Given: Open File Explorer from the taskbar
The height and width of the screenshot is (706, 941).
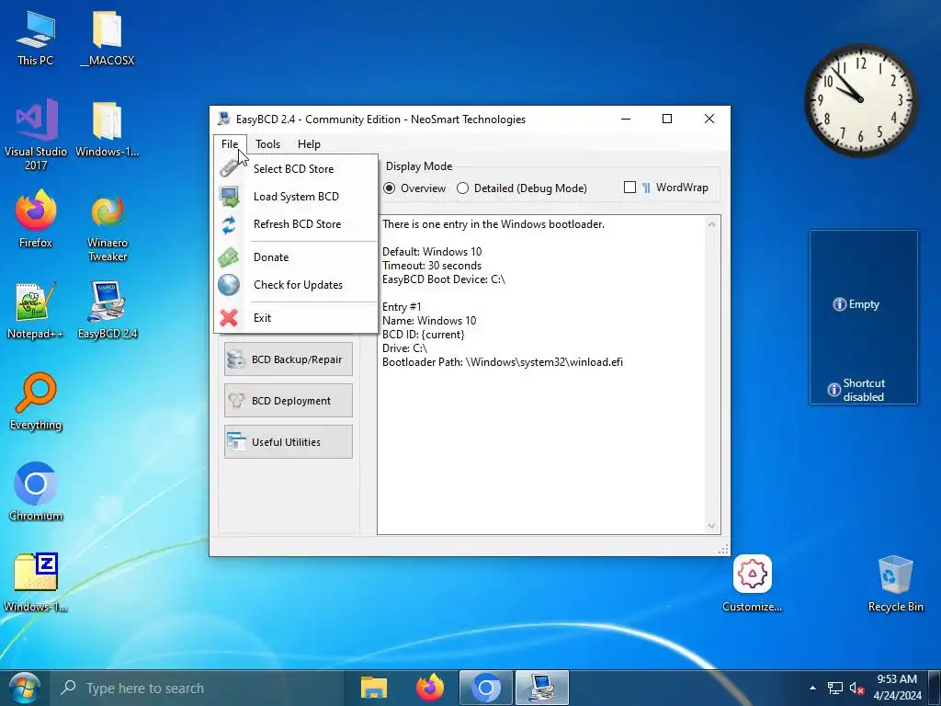Looking at the screenshot, I should (x=374, y=688).
